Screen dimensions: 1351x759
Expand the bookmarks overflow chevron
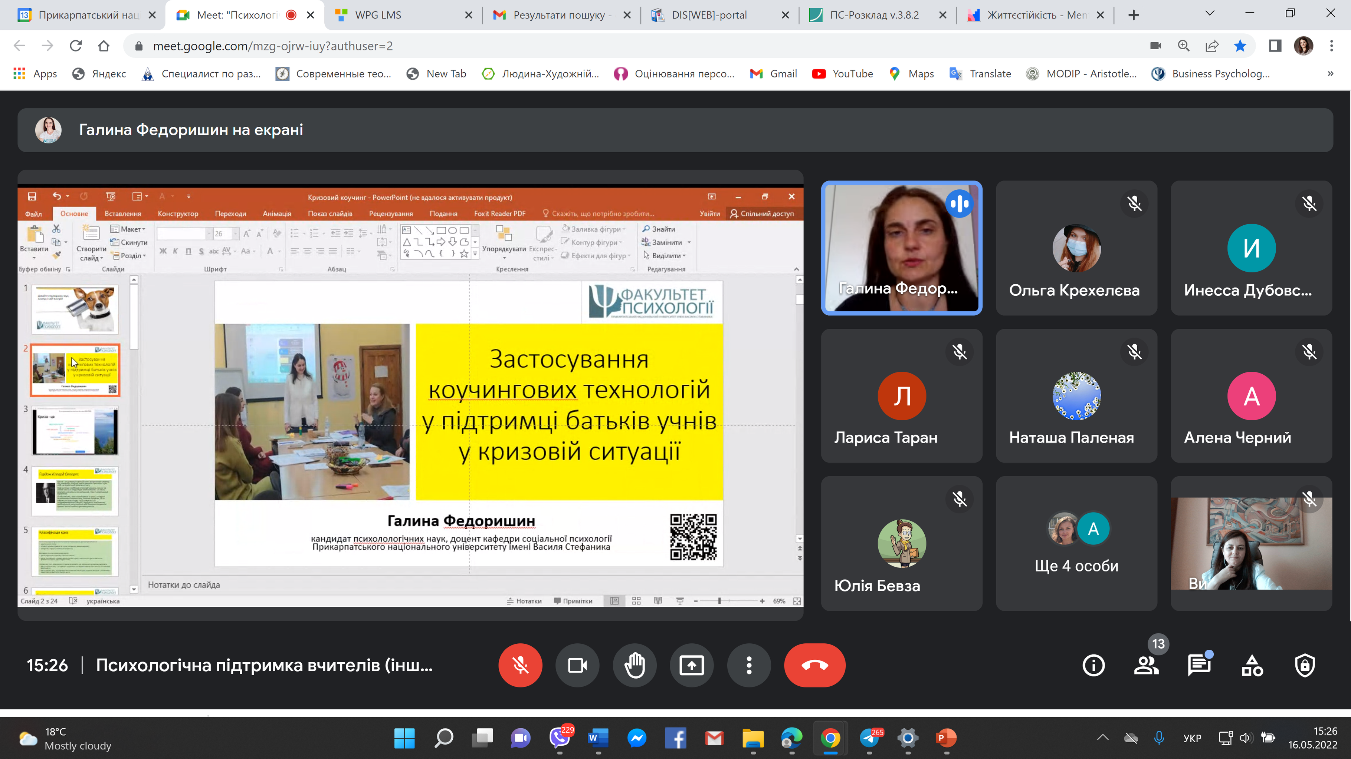point(1330,74)
